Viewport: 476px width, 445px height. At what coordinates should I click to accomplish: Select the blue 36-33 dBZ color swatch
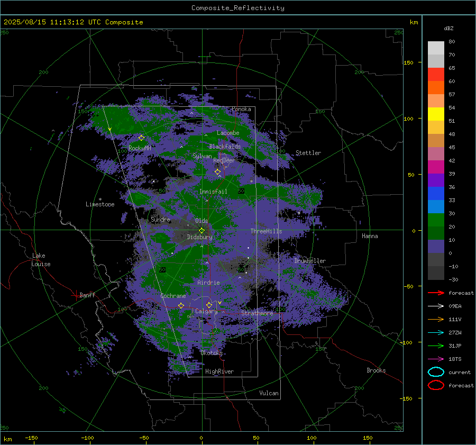click(436, 193)
